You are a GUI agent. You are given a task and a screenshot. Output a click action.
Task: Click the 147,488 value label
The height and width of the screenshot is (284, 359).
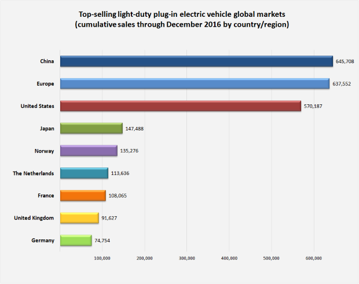tap(134, 129)
